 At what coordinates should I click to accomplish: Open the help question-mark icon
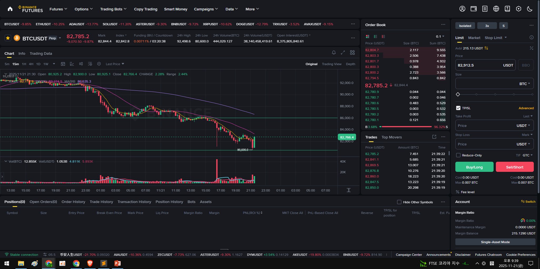coord(507,9)
